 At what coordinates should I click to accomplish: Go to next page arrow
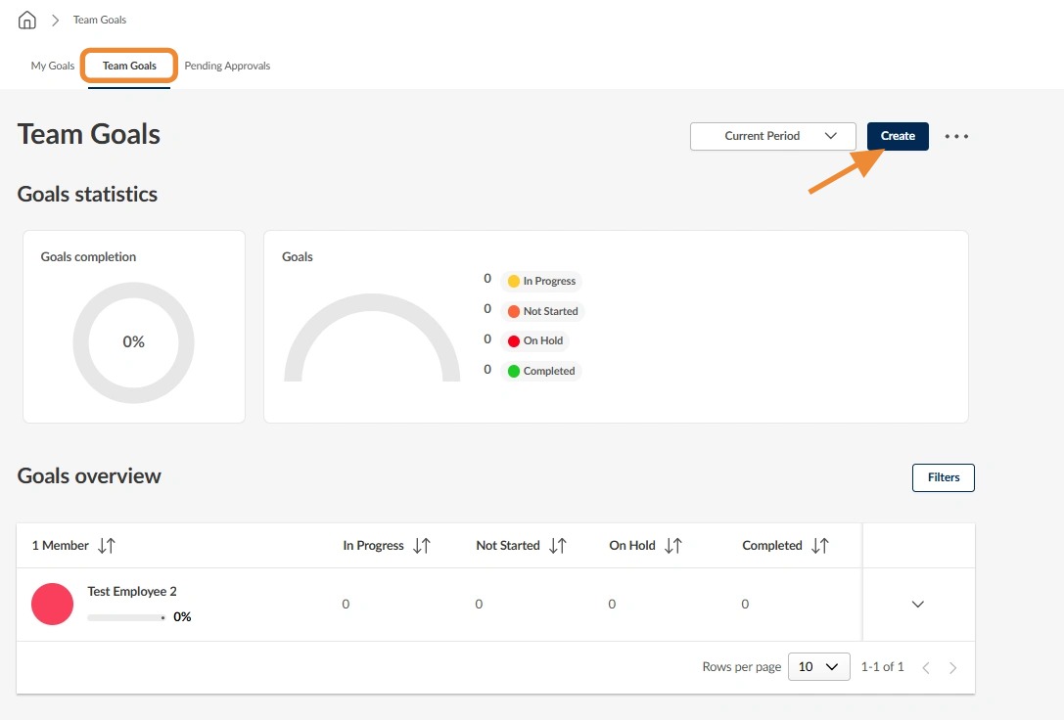(x=952, y=668)
